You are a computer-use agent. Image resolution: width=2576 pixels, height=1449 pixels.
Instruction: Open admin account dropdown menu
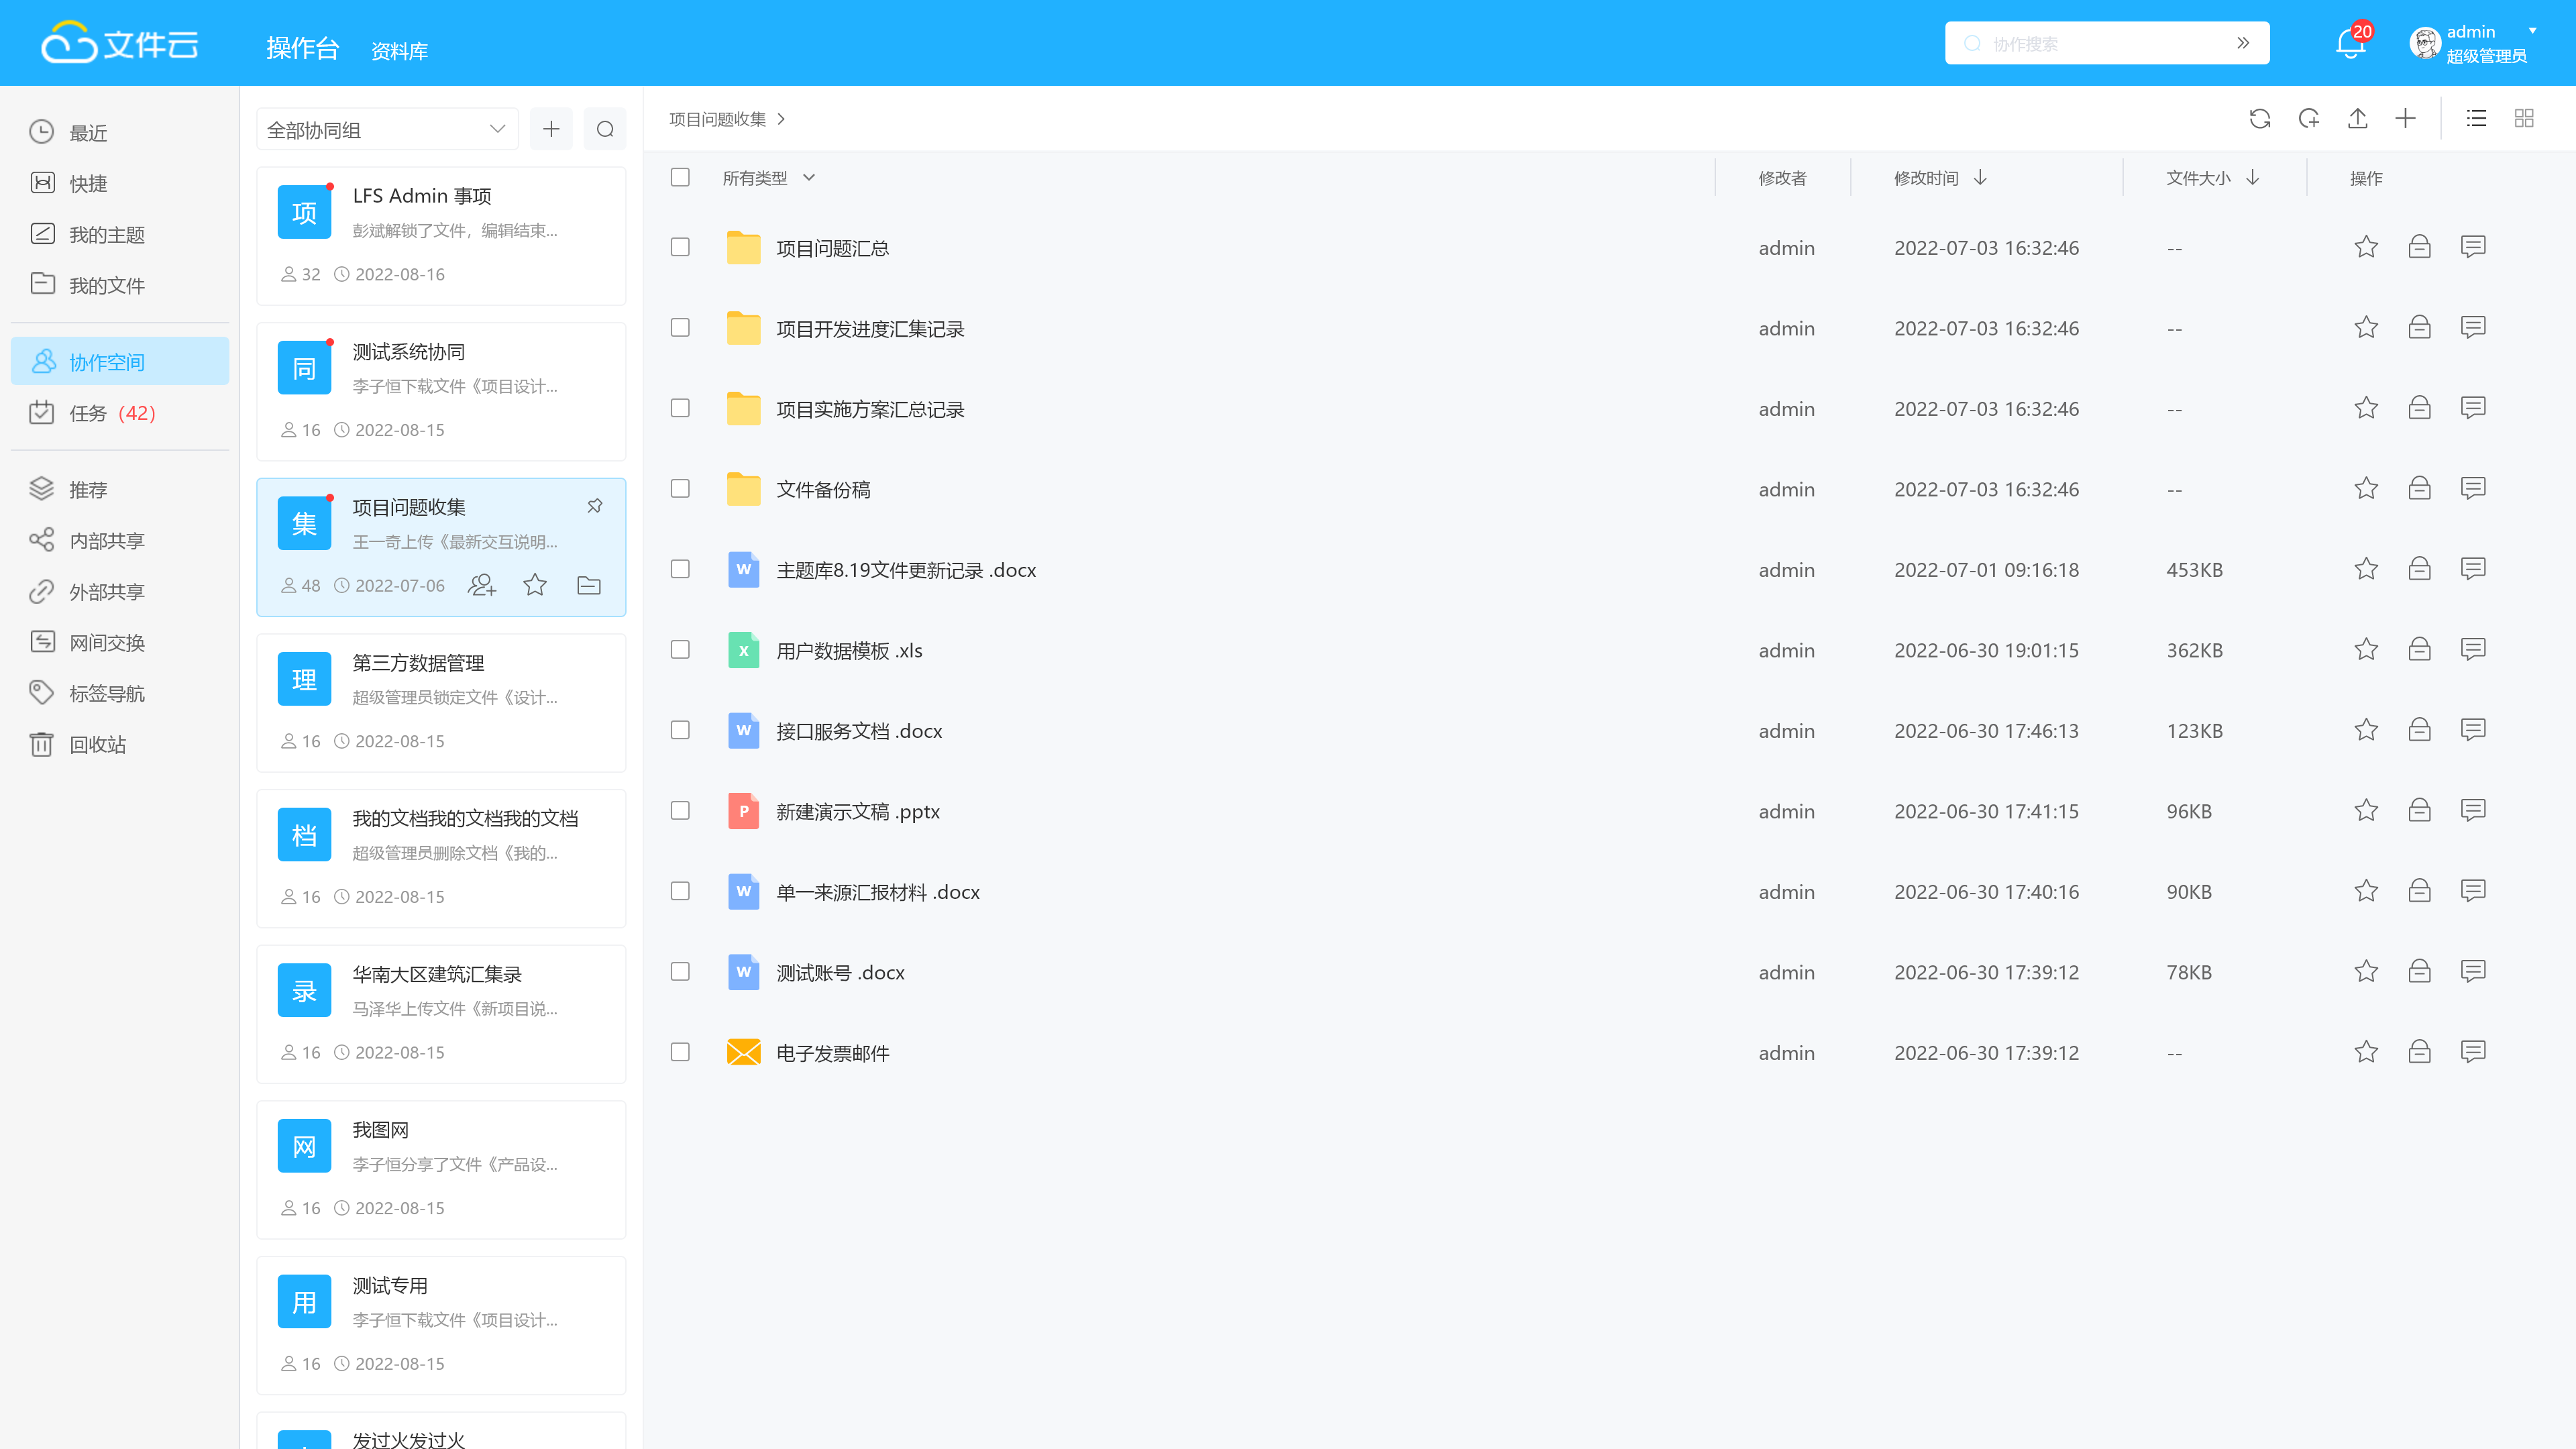click(x=2532, y=31)
